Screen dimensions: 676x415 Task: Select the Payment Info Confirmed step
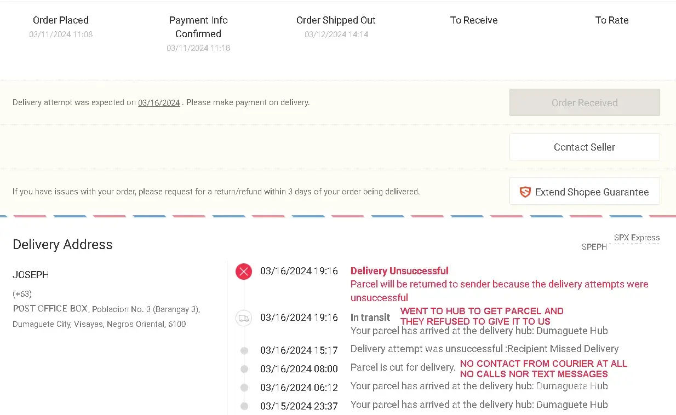(x=198, y=27)
